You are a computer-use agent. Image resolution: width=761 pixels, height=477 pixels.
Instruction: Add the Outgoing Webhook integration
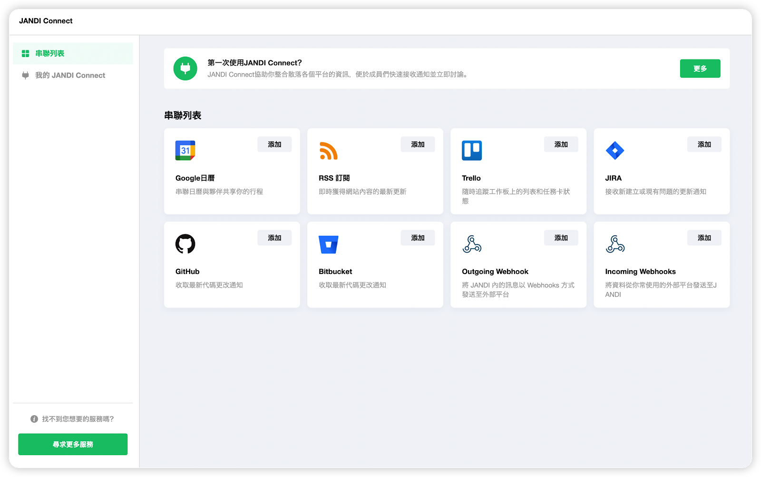tap(561, 238)
